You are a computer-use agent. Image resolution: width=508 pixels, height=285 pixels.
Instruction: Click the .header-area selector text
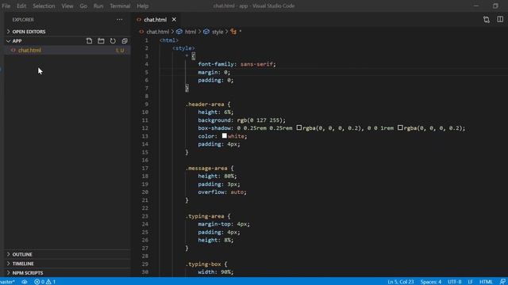click(205, 104)
